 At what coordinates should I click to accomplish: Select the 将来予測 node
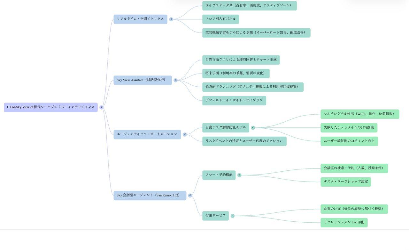[x=236, y=74]
